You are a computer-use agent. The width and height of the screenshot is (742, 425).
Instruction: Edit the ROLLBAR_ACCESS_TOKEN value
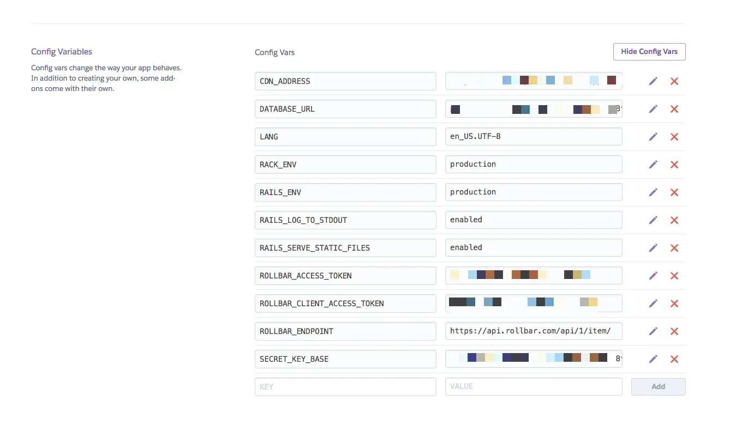(x=653, y=276)
